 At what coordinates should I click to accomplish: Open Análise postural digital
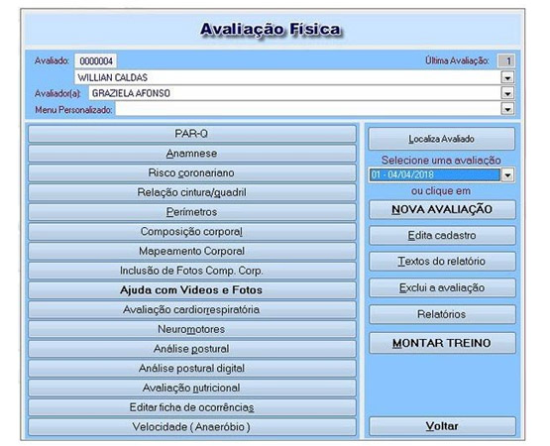tap(192, 369)
